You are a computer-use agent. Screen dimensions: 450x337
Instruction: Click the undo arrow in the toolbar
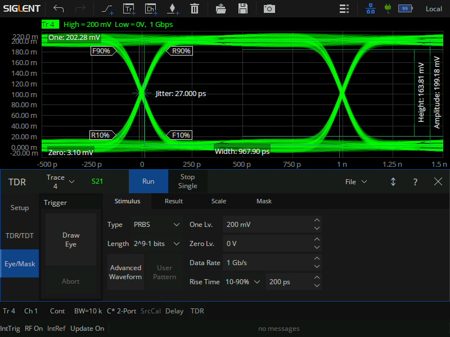(x=58, y=8)
